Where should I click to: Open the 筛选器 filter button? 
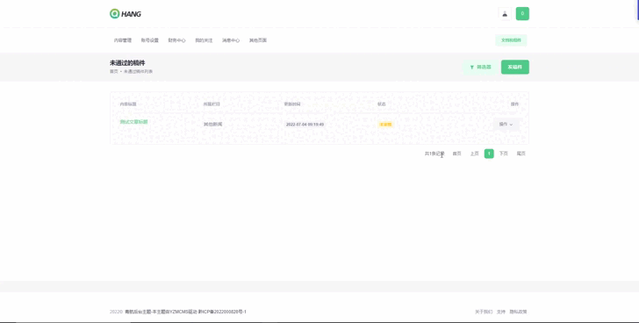pos(480,68)
